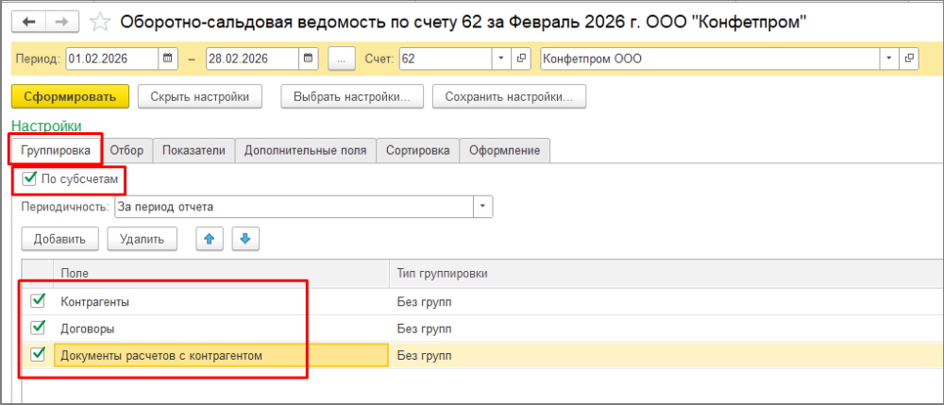Click the back navigation arrow

[28, 21]
